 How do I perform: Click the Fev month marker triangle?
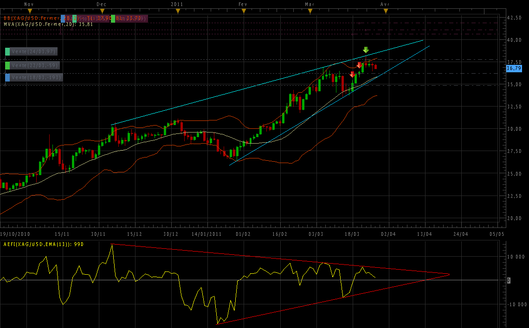pos(243,11)
